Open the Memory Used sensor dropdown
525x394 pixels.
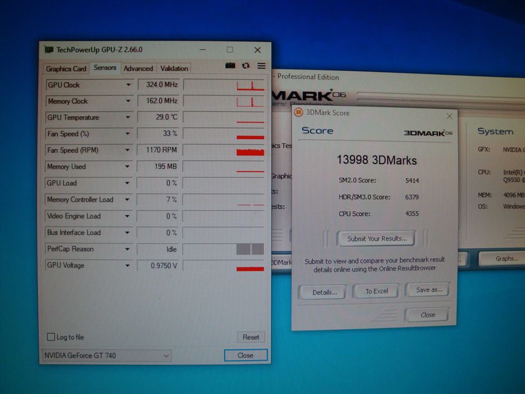point(127,167)
